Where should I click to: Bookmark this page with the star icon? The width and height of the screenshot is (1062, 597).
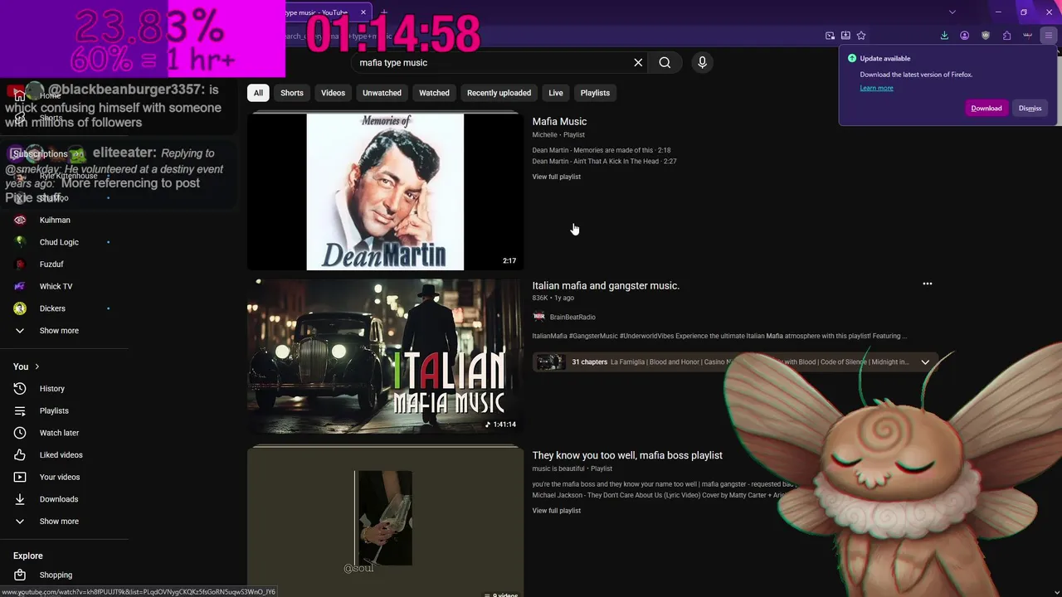861,36
